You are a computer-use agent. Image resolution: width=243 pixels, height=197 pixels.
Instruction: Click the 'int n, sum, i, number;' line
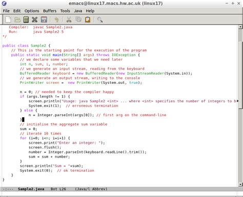pyautogui.click(x=44, y=64)
